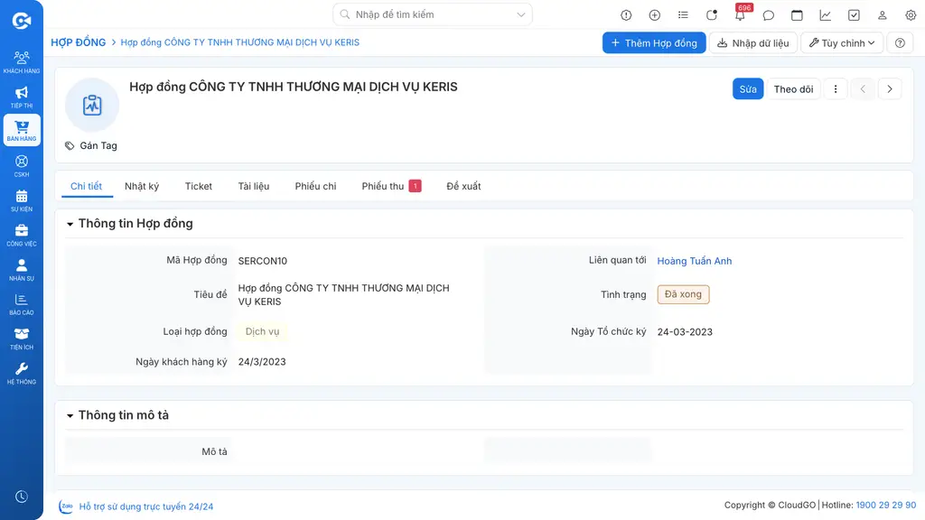Collapse the Thông tin mô tả section
Image resolution: width=925 pixels, height=520 pixels.
coord(70,415)
